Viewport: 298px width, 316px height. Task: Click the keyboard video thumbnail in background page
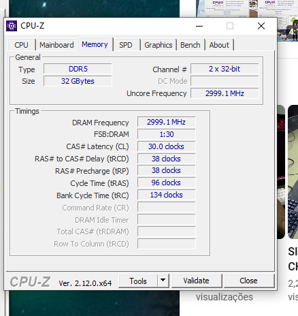coord(293,172)
